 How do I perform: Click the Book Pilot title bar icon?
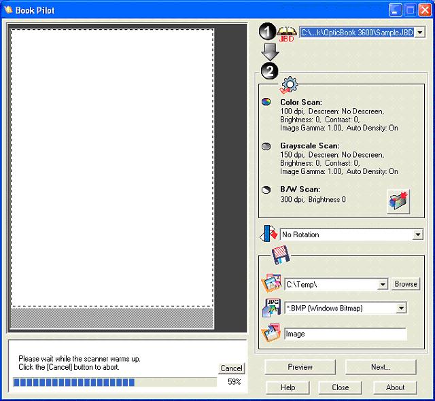point(8,10)
